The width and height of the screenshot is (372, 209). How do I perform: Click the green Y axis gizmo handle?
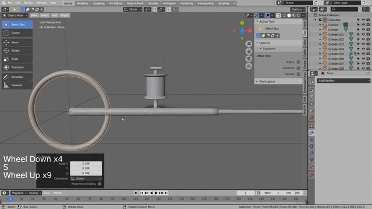tap(242, 23)
